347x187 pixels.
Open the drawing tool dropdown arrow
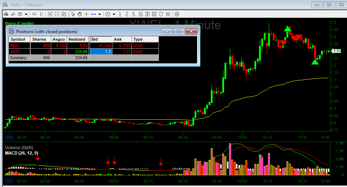point(99,14)
